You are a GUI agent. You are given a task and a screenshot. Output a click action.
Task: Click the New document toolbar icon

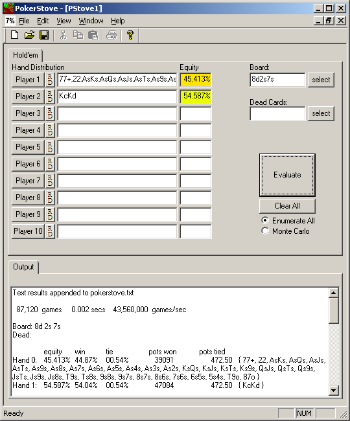coord(14,35)
